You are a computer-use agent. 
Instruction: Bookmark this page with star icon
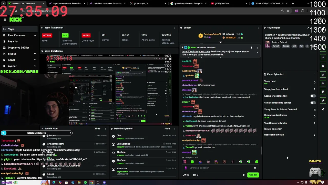pyautogui.click(x=288, y=11)
